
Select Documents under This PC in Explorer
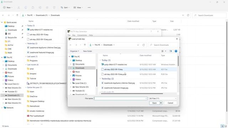[12, 65]
